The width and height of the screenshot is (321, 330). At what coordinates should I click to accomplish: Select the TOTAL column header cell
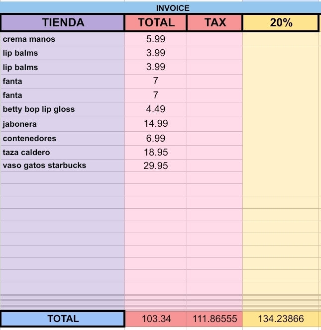pos(156,22)
